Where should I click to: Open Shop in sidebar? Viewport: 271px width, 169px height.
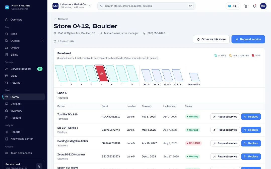[x=24, y=34]
